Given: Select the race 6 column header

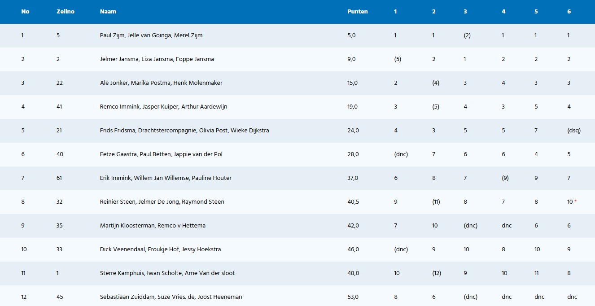Looking at the screenshot, I should [569, 12].
